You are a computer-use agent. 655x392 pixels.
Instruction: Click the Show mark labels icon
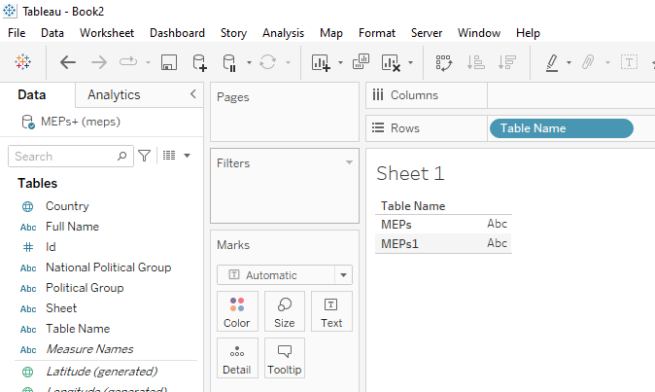[629, 62]
